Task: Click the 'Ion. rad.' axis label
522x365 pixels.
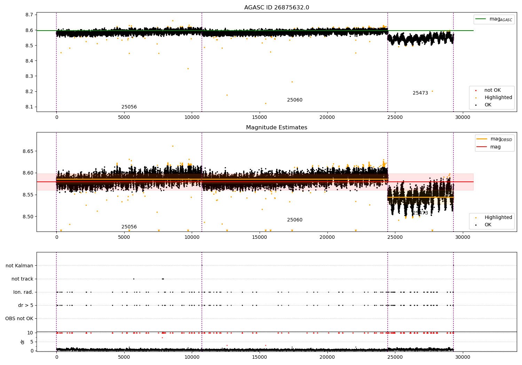Action: tap(23, 292)
